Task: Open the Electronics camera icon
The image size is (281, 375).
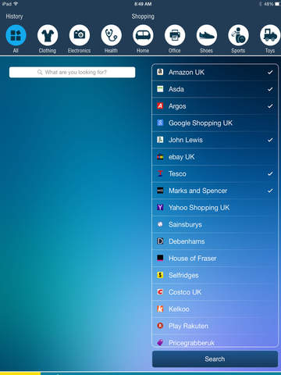Action: pos(80,35)
